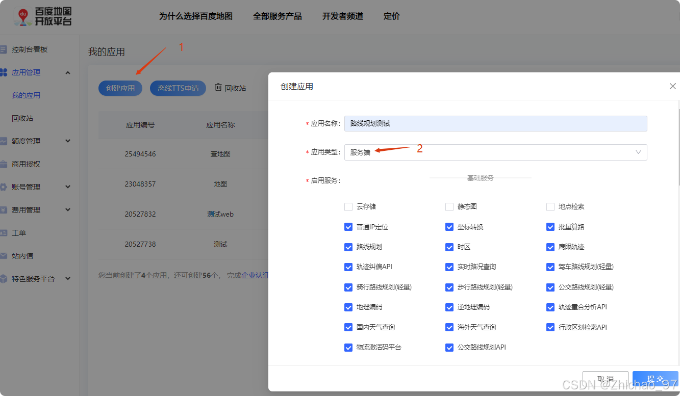680x396 pixels.
Task: Expand the 费用管理 sidebar section
Action: coord(68,210)
